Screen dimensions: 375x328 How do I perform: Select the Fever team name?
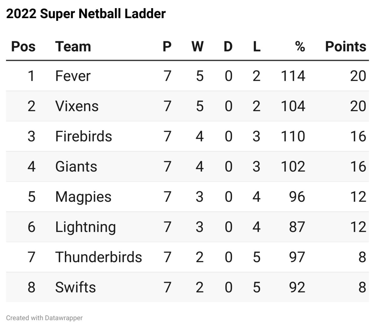[x=73, y=76]
